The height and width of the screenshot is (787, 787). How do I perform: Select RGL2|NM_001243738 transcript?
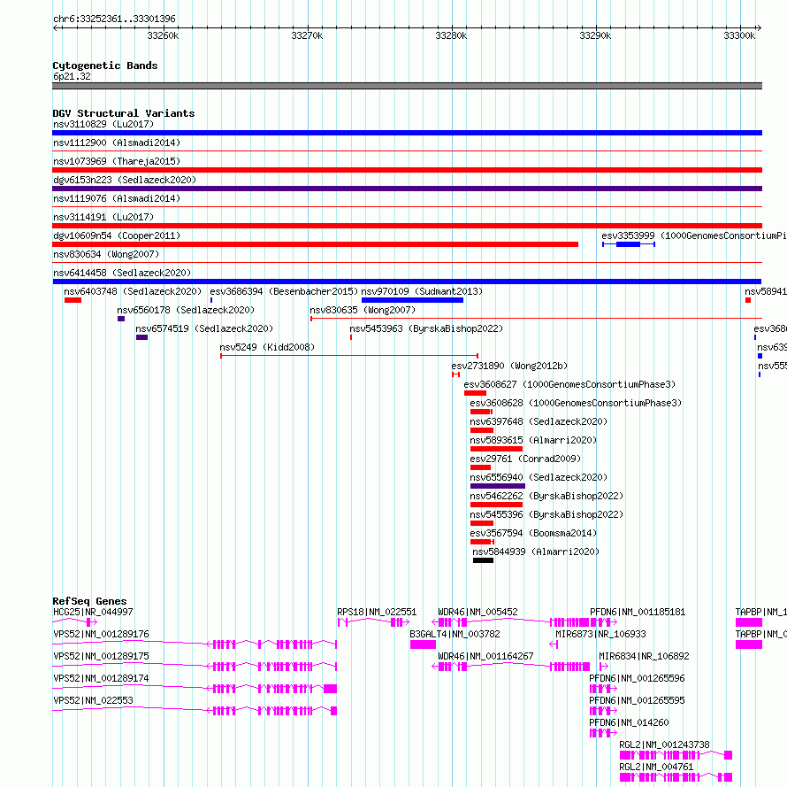[676, 755]
